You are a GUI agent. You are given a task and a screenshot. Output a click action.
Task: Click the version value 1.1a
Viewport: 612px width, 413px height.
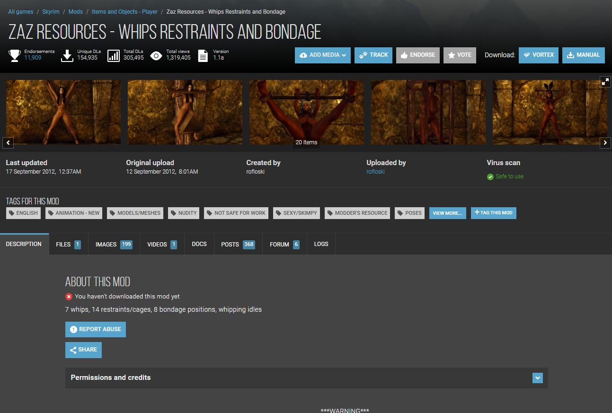point(218,58)
